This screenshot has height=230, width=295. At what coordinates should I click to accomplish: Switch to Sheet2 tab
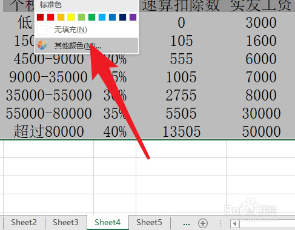(x=24, y=222)
